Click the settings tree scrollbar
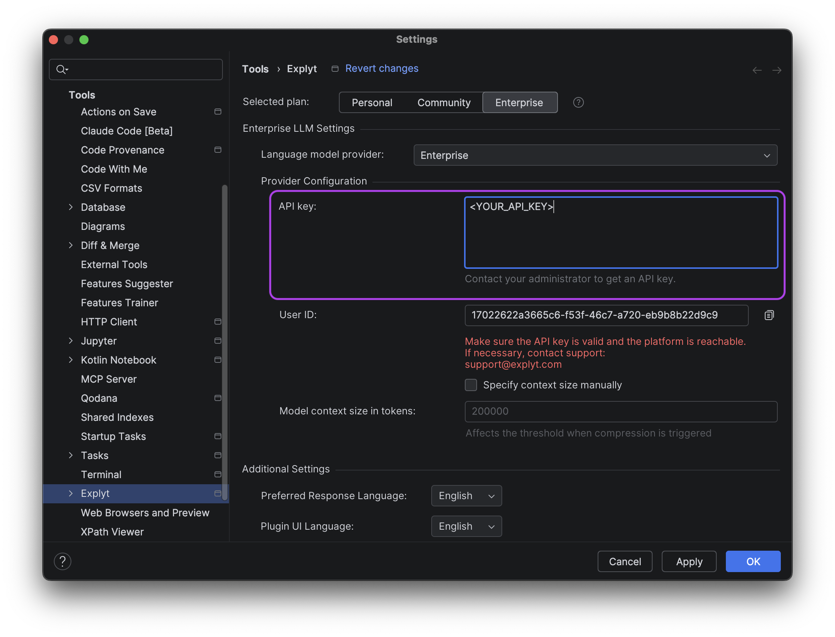This screenshot has width=835, height=637. coord(225,342)
